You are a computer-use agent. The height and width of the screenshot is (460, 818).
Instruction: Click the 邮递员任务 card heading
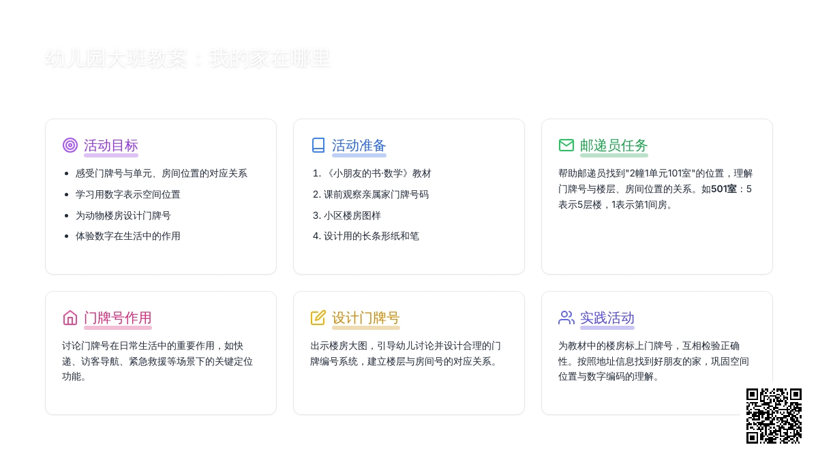point(614,145)
